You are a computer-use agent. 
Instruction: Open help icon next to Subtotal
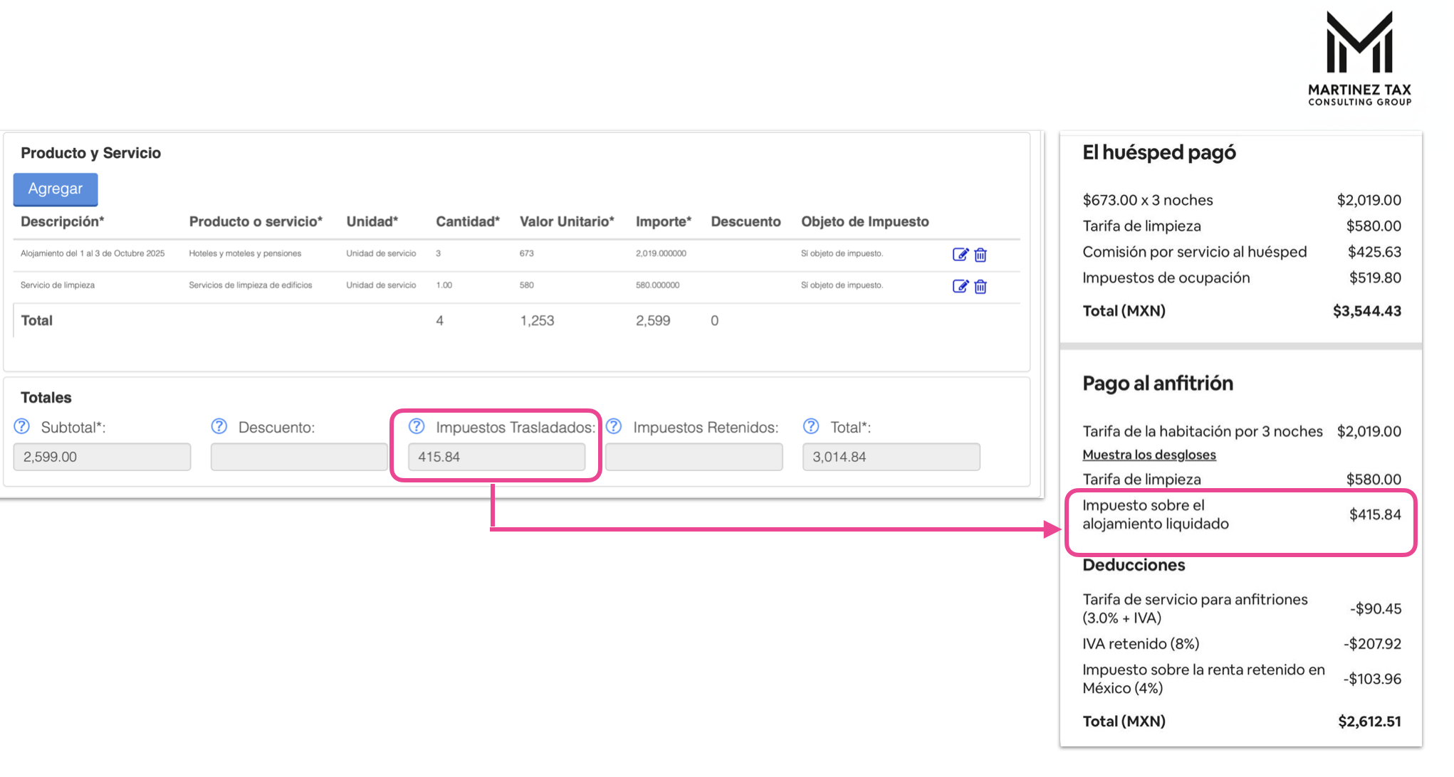tap(22, 426)
